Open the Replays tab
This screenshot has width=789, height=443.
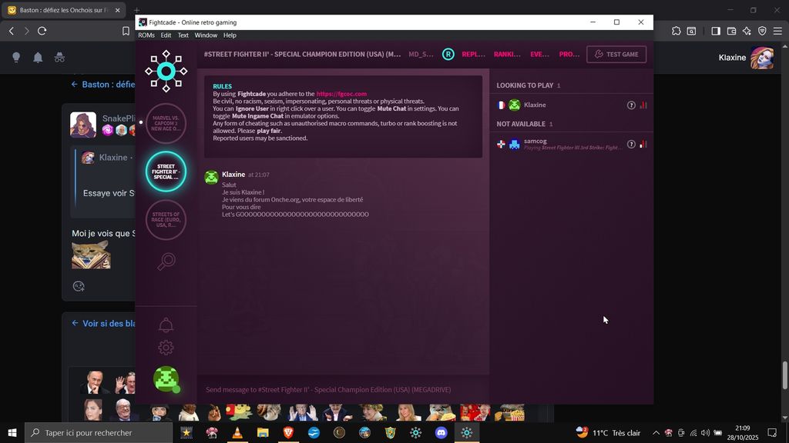coord(473,55)
